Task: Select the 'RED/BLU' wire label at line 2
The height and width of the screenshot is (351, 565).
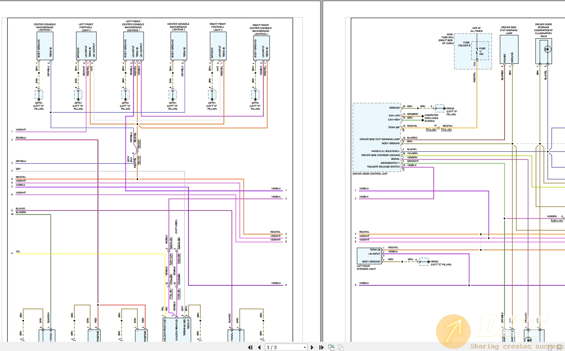Action: (x=21, y=138)
